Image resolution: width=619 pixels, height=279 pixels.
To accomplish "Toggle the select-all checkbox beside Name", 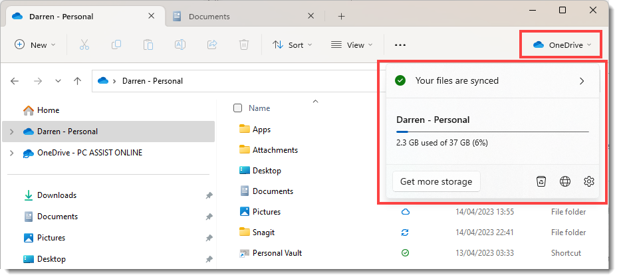I will (x=237, y=108).
